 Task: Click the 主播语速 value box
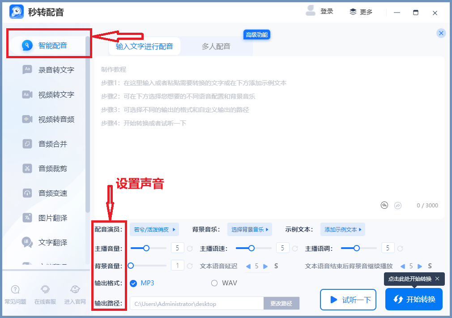click(x=283, y=248)
